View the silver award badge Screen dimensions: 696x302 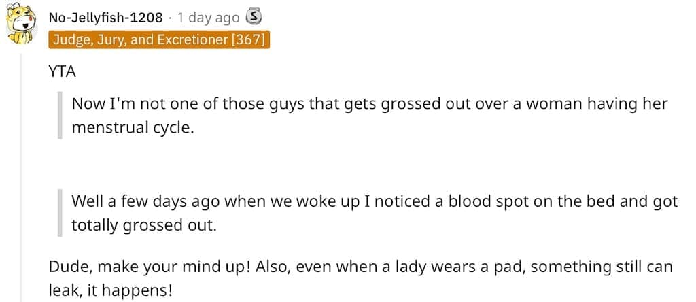point(254,18)
